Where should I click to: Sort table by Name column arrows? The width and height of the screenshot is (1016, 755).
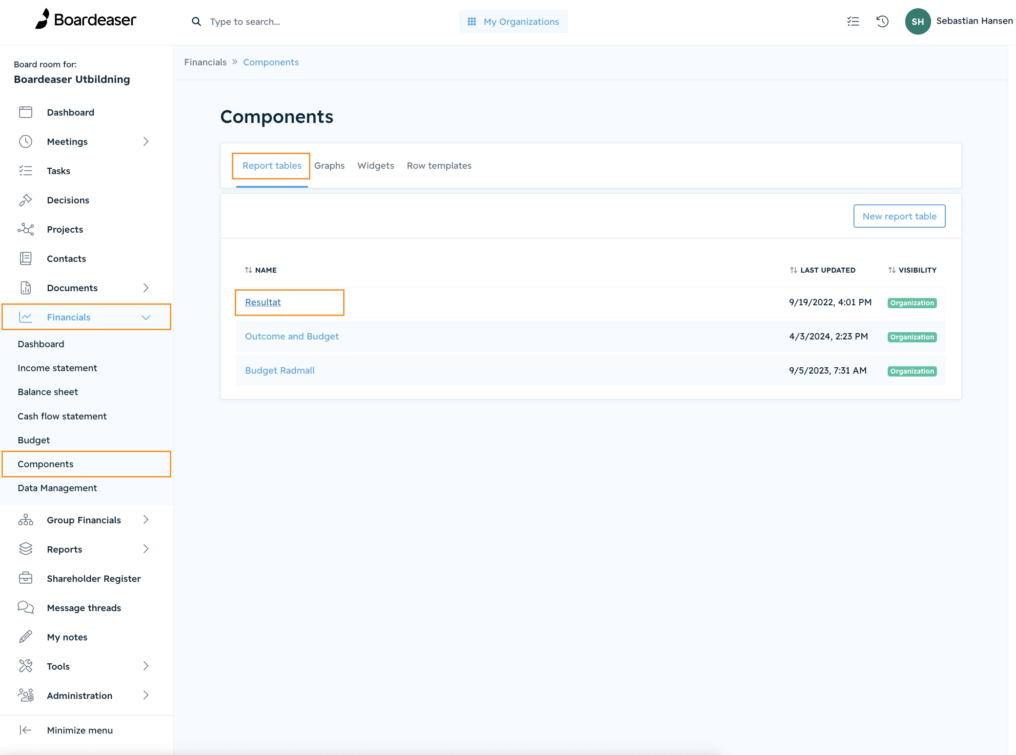pyautogui.click(x=248, y=270)
